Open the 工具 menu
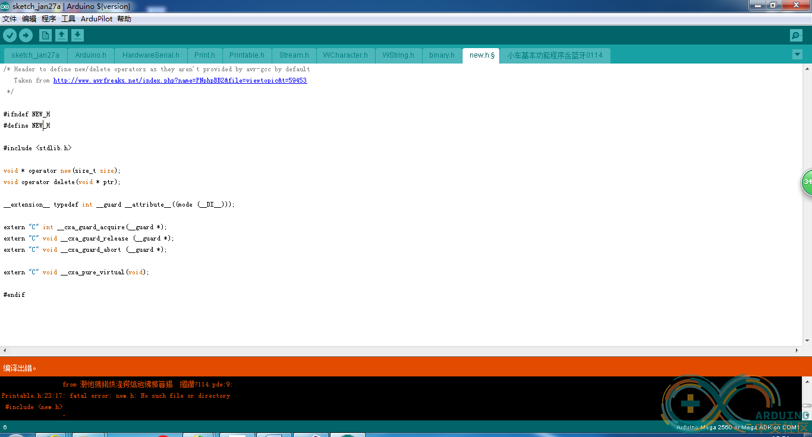Image resolution: width=812 pixels, height=437 pixels. click(x=68, y=19)
